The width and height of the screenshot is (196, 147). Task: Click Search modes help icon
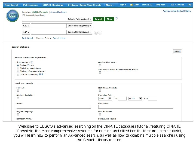click(32, 62)
